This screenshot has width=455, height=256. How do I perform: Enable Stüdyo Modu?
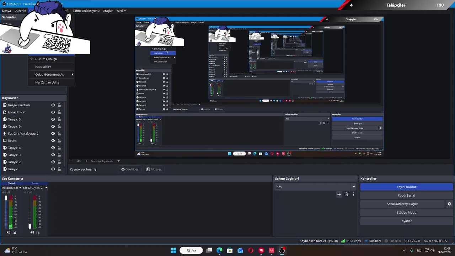pos(407,213)
